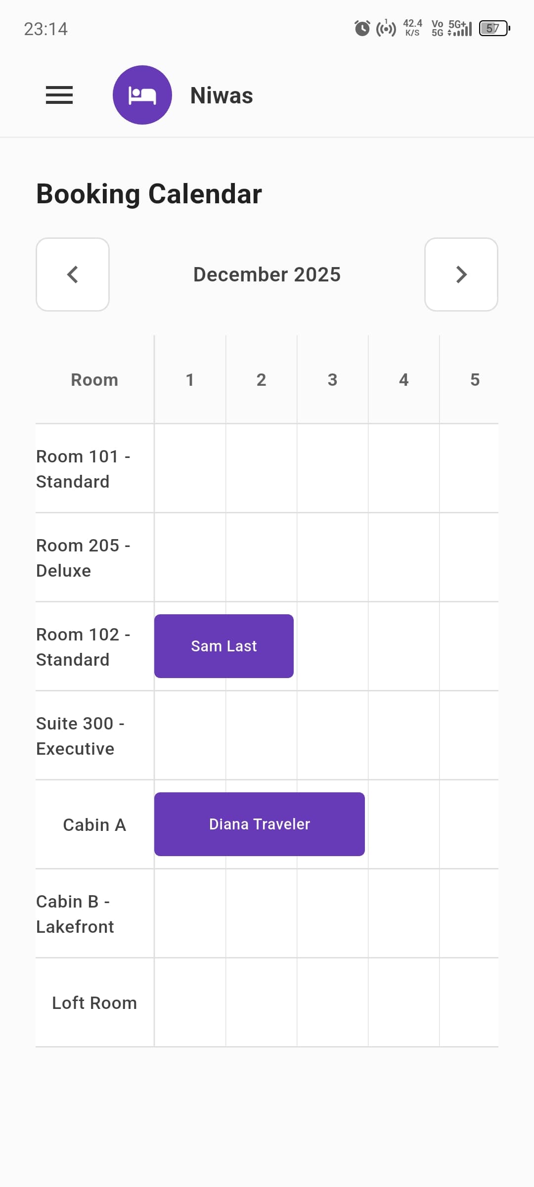
Task: Click the empty cell for Loft Room on day 1
Action: tap(189, 1003)
